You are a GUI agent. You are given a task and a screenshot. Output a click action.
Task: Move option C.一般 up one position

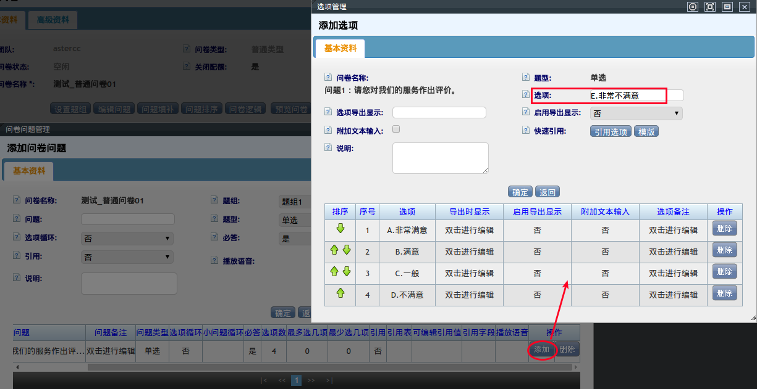click(334, 272)
